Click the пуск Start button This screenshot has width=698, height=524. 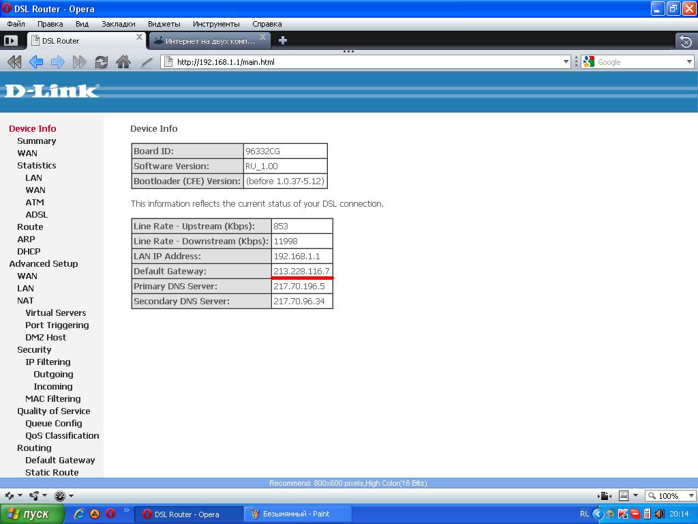(x=31, y=514)
